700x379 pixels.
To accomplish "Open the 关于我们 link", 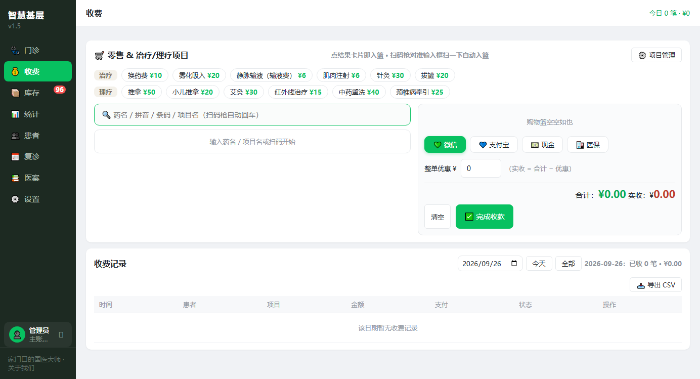I will [21, 368].
